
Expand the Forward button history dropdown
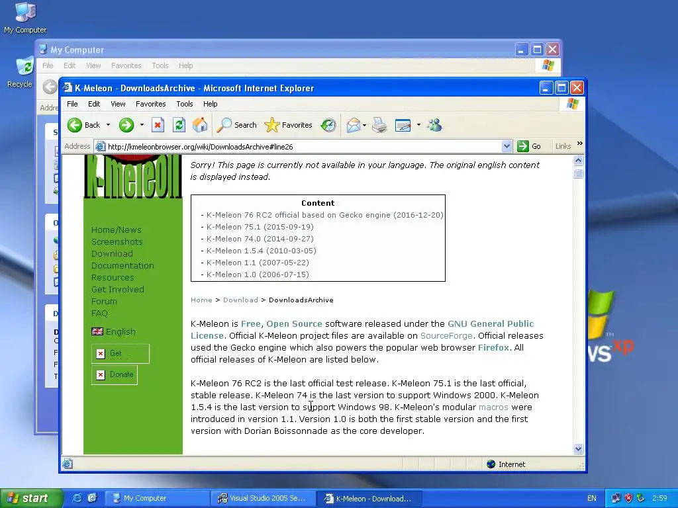point(142,125)
